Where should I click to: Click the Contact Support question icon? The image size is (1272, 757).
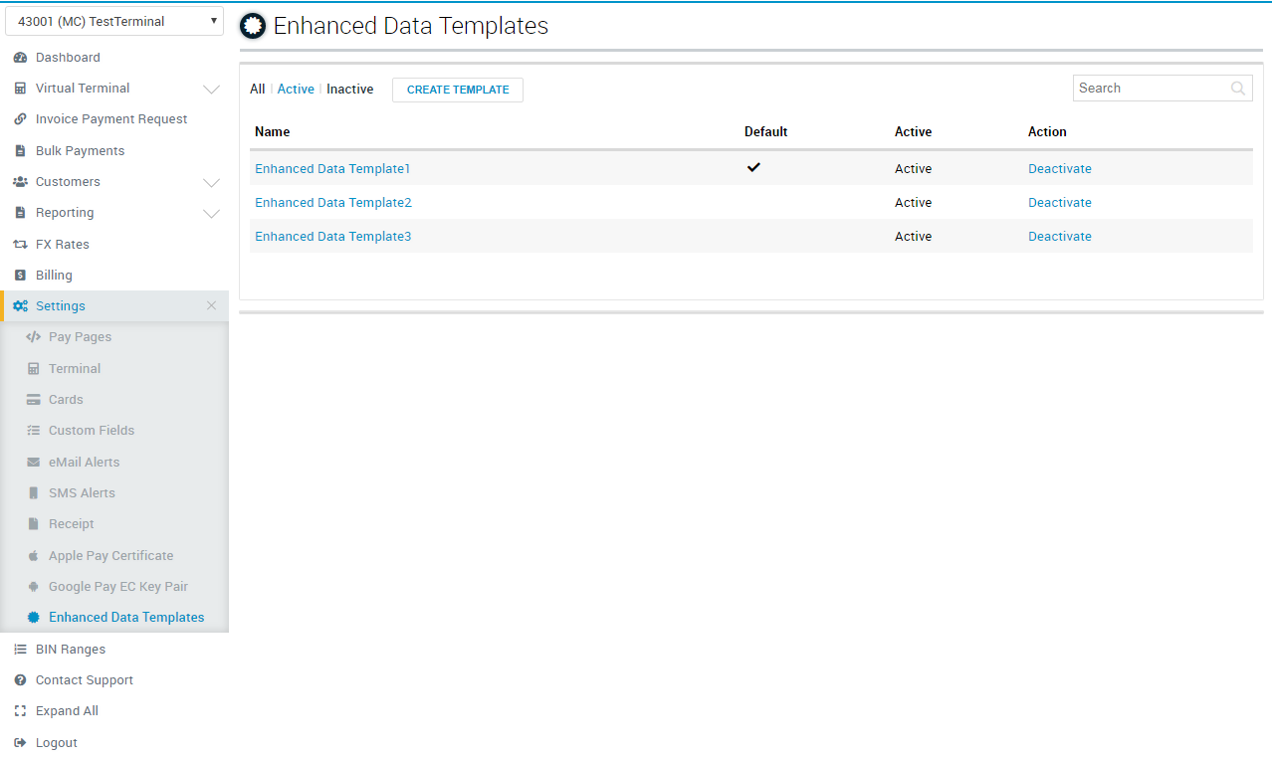pyautogui.click(x=20, y=680)
